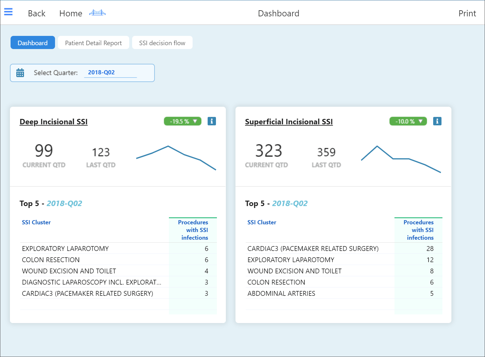The height and width of the screenshot is (357, 485).
Task: Open the Deep Incisional SSI title link
Action: point(53,122)
